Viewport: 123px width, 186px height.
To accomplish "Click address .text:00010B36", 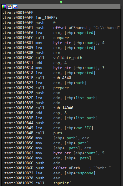I will pos(18,108).
